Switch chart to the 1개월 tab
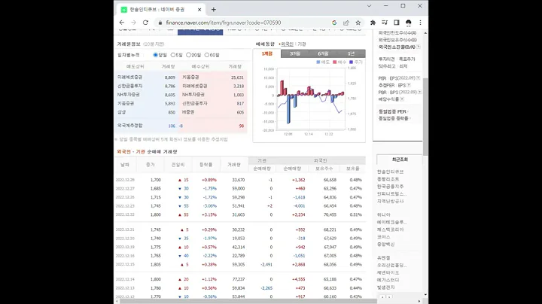The width and height of the screenshot is (542, 304). [266, 53]
